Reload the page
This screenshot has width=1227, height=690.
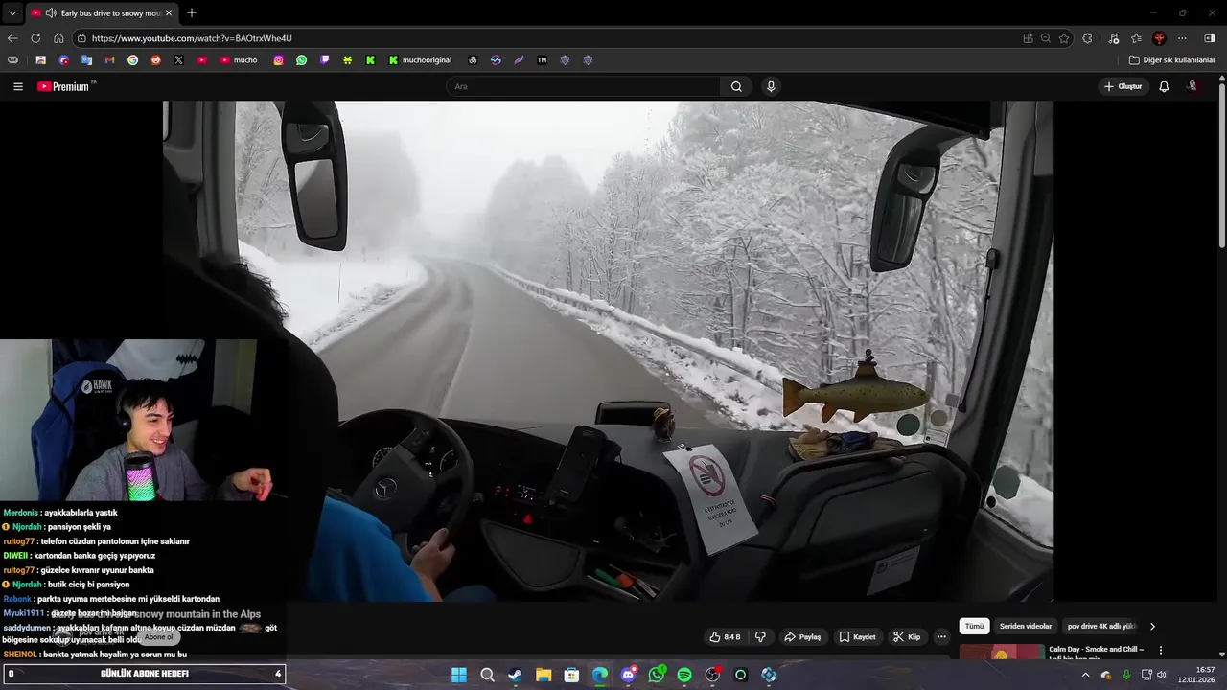35,38
